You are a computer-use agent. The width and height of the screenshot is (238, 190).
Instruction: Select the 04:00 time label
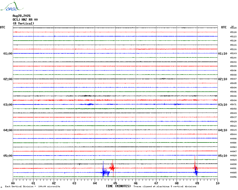pyautogui.click(x=8, y=130)
